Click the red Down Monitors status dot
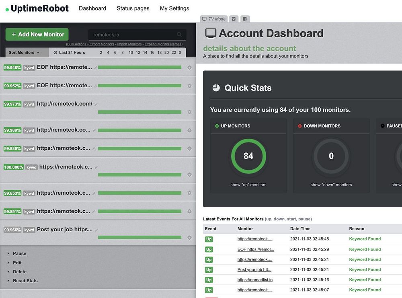The height and width of the screenshot is (298, 402). [300, 126]
